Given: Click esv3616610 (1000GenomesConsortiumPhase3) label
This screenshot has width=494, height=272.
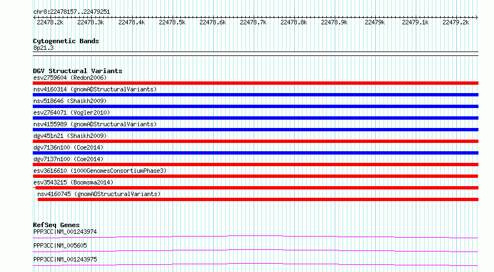Looking at the screenshot, I should point(100,171).
